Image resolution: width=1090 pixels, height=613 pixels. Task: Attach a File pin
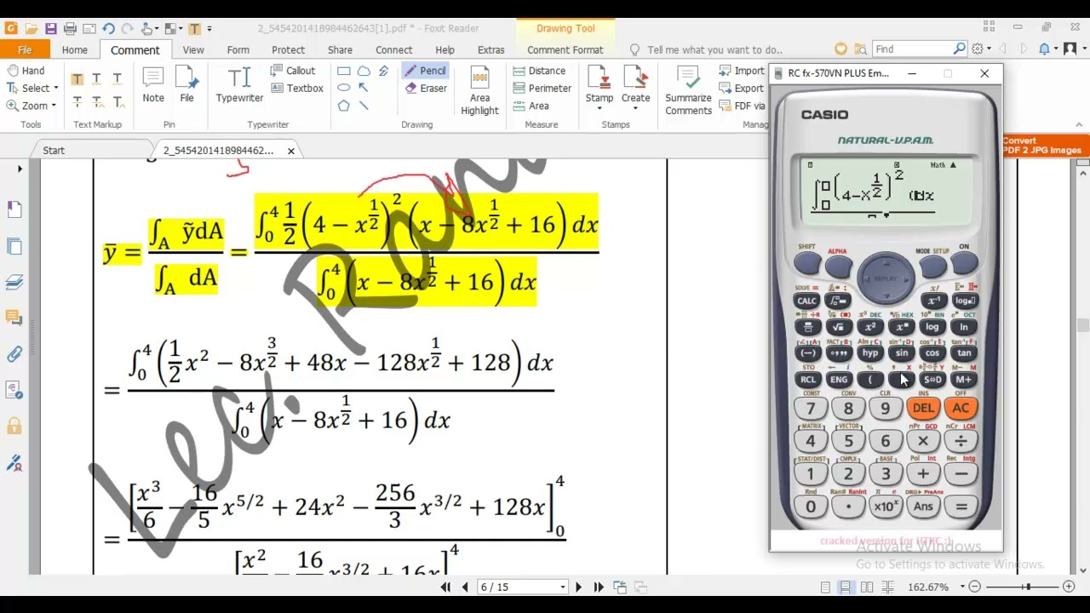click(x=186, y=84)
